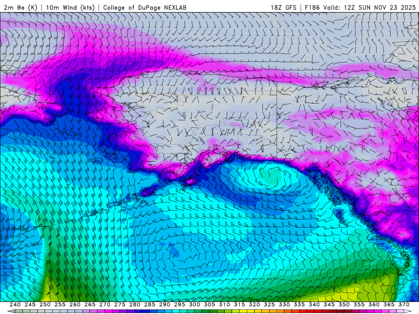Image resolution: width=419 pixels, height=314 pixels.
Task: Click the 265 colorbar scale label
Action: coord(90,305)
